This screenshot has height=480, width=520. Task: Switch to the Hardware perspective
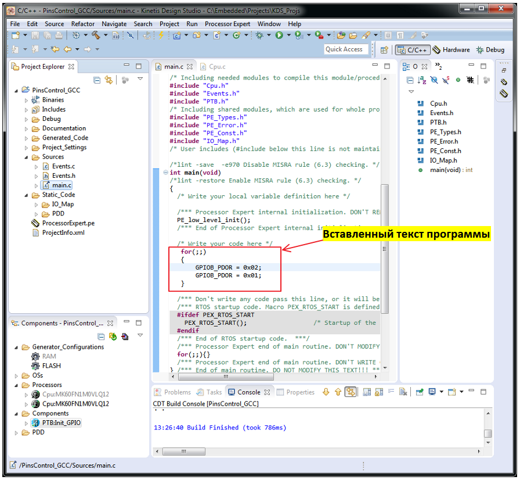pyautogui.click(x=452, y=50)
